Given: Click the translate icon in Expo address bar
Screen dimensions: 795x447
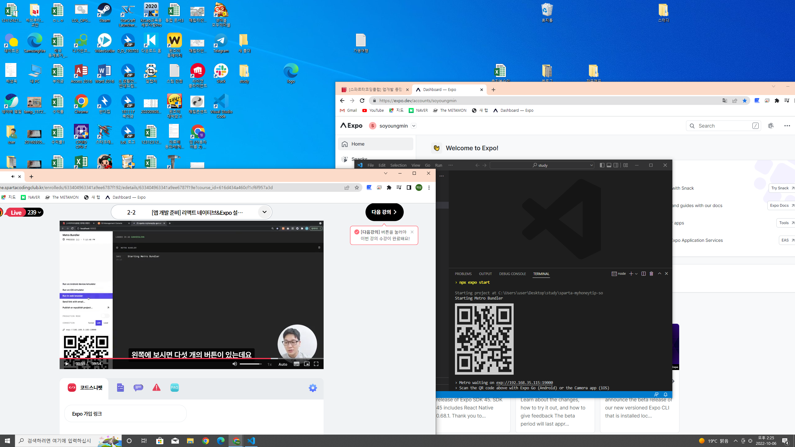Looking at the screenshot, I should click(725, 101).
